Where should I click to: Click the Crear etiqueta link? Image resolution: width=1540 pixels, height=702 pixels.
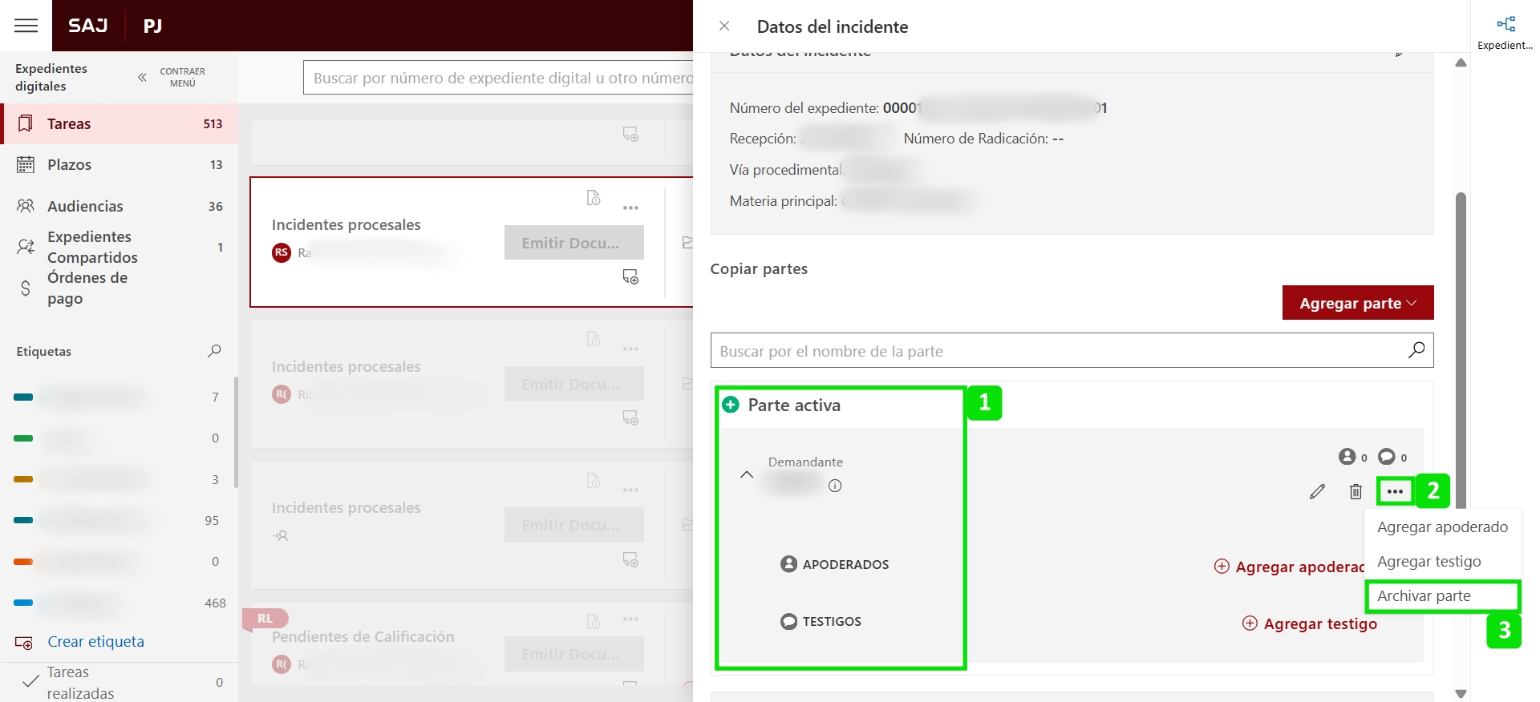[95, 642]
